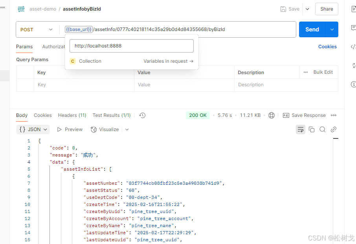Click the "useDeptCode" line in response

(123, 197)
